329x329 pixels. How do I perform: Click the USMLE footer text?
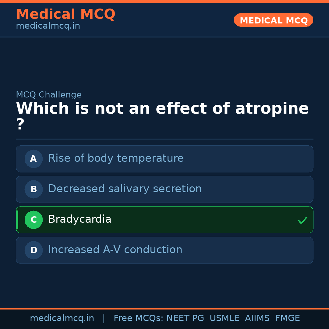(224, 318)
